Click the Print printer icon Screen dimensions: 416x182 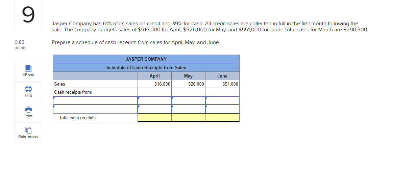pos(28,110)
